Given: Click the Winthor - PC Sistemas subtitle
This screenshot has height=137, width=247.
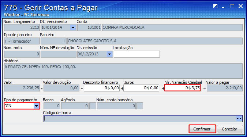Looking at the screenshot, I should pyautogui.click(x=26, y=15).
